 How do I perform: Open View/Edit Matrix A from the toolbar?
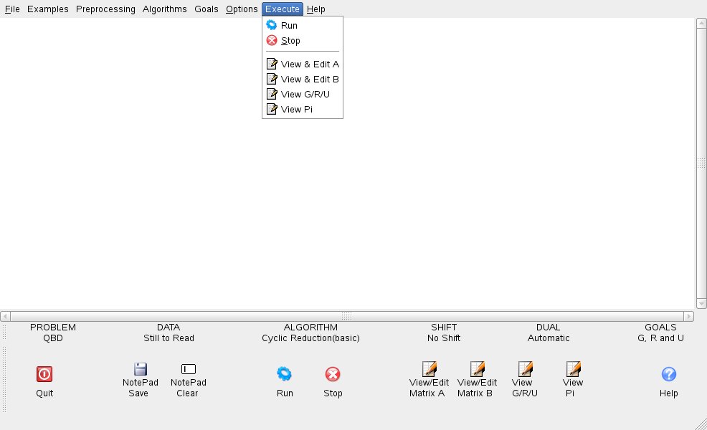(429, 370)
